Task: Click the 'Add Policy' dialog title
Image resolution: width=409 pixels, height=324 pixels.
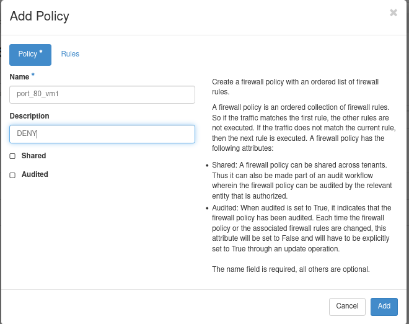Action: tap(40, 16)
